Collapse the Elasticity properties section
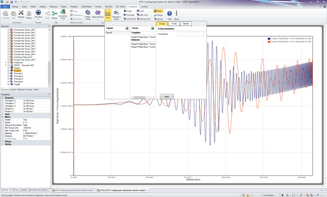 pos(2,98)
